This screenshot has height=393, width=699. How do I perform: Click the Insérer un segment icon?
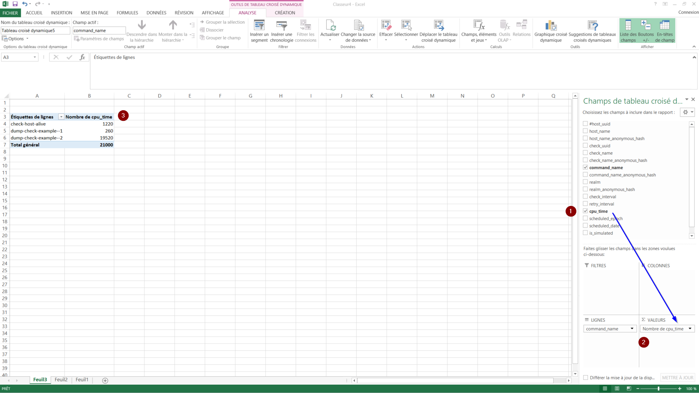point(259,25)
